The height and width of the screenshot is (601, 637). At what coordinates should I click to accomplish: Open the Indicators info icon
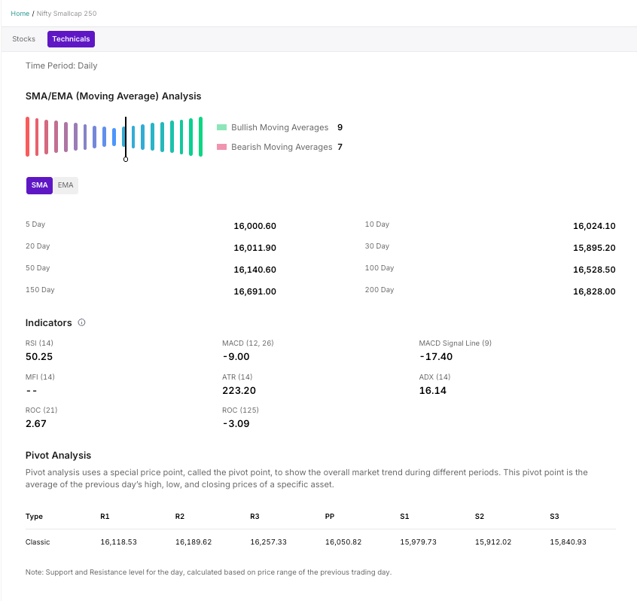(x=81, y=322)
